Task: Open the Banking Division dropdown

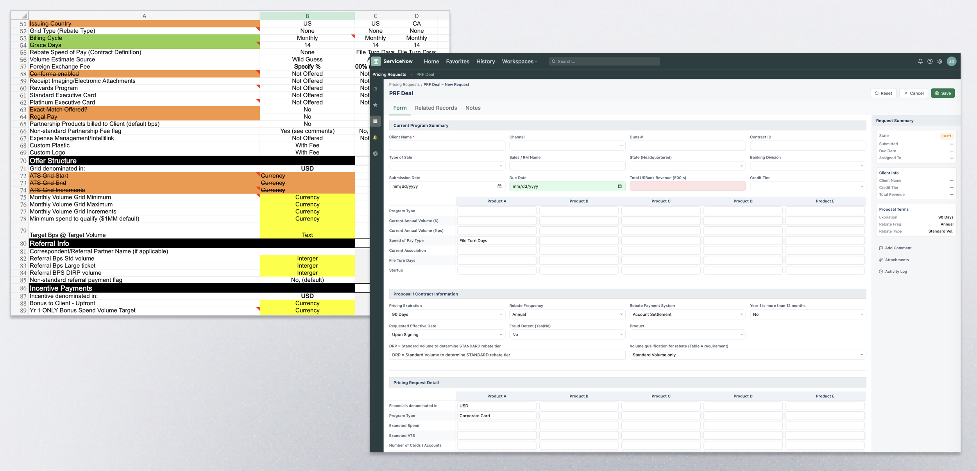Action: (x=808, y=166)
